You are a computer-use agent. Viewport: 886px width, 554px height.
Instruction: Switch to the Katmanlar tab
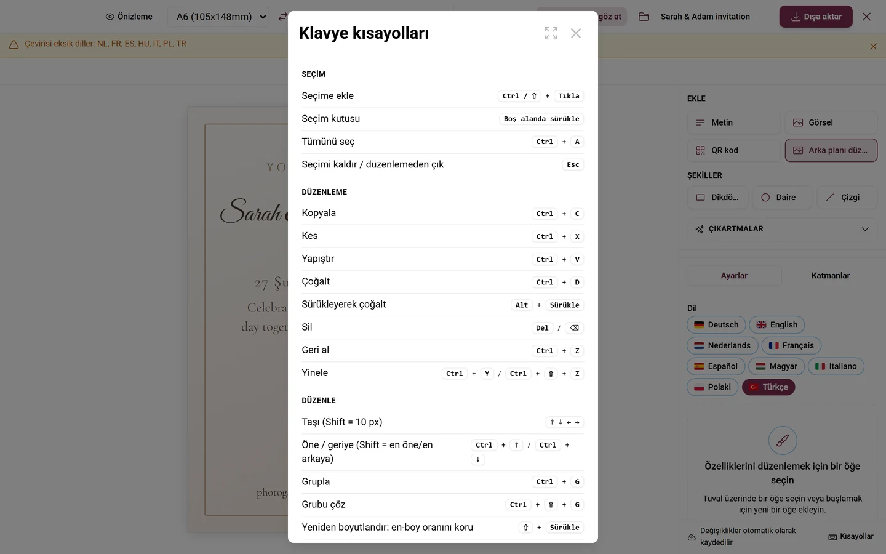click(830, 276)
